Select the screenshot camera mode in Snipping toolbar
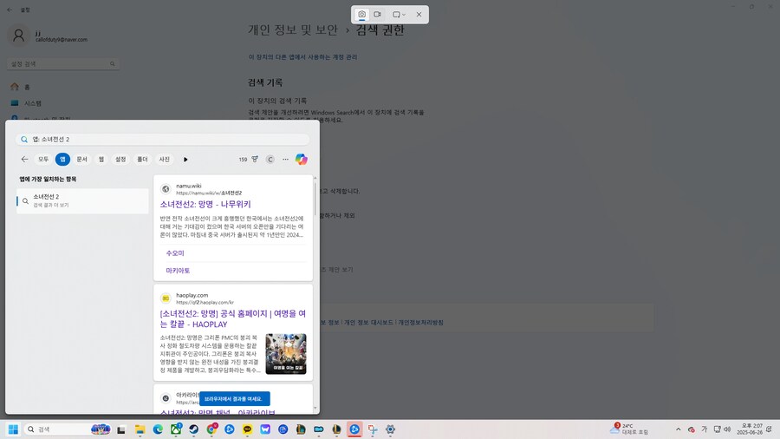The width and height of the screenshot is (780, 439). coord(361,15)
